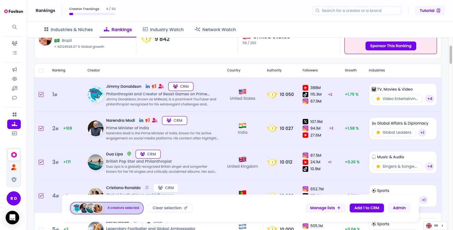Uncheck the Jimmy Donaldson row checkbox

coord(41,94)
